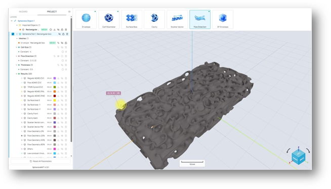Screen dimensions: 331x189
Task: Select the Flow Direction toolbar tab
Action: pyautogui.click(x=200, y=19)
